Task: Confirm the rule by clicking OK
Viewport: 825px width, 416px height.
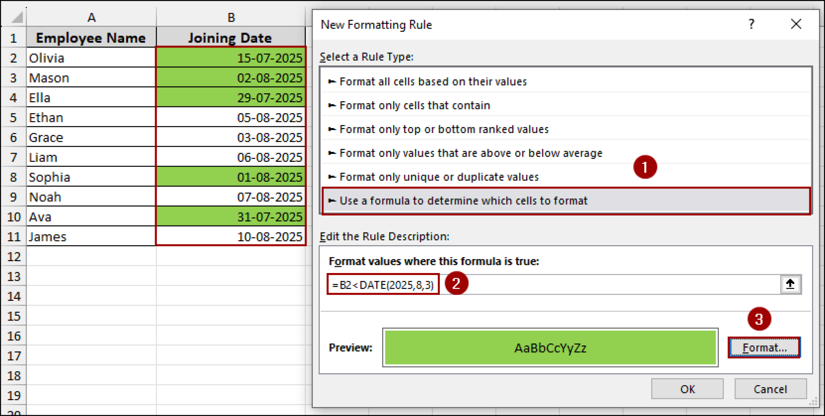Action: coord(687,389)
